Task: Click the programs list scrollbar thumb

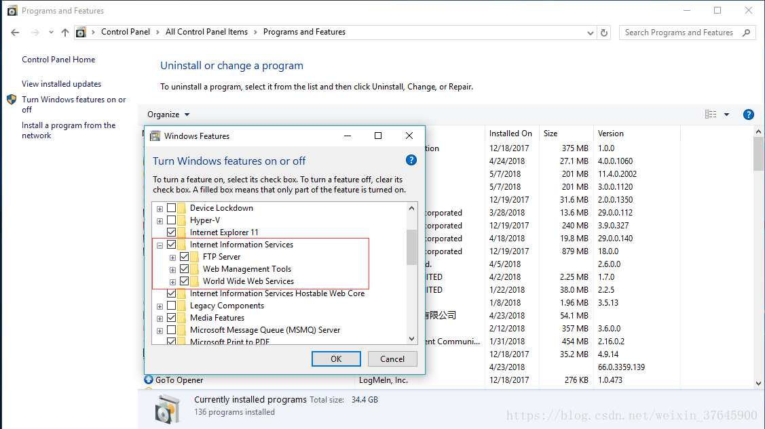Action: click(x=758, y=155)
